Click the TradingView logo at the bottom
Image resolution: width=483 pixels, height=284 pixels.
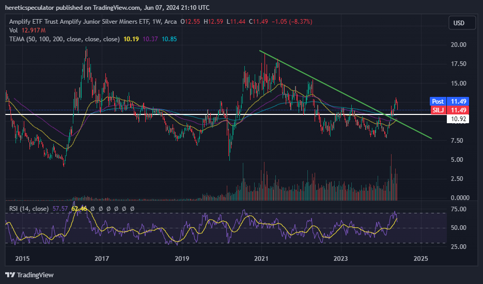coord(29,275)
